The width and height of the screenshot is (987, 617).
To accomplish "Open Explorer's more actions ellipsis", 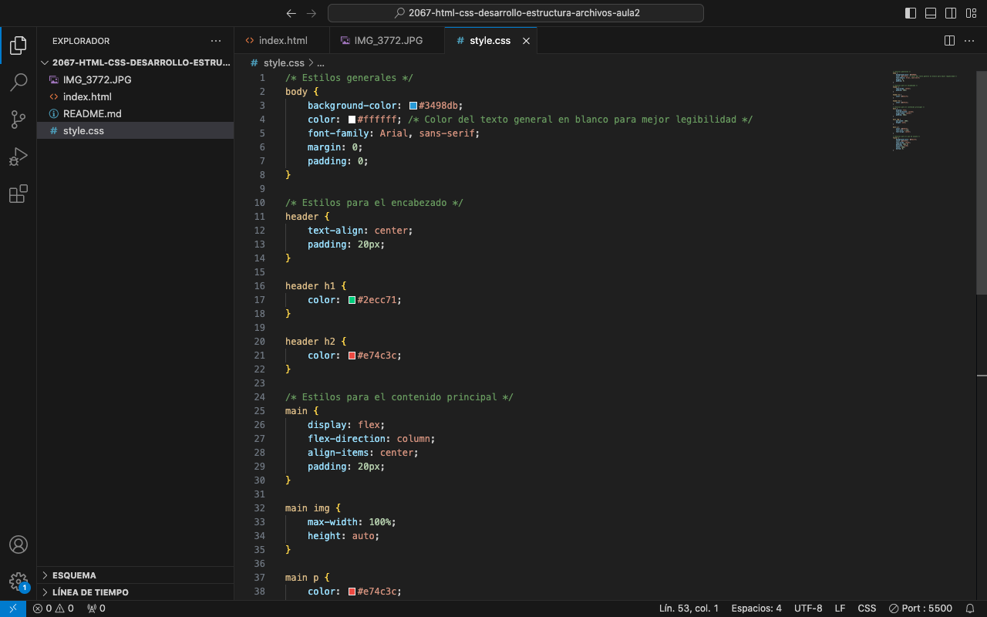I will tap(216, 41).
